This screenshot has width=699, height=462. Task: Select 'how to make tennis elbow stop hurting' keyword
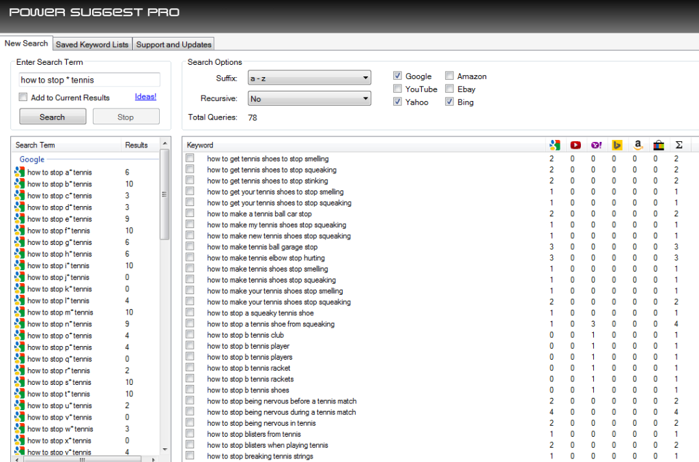point(266,257)
